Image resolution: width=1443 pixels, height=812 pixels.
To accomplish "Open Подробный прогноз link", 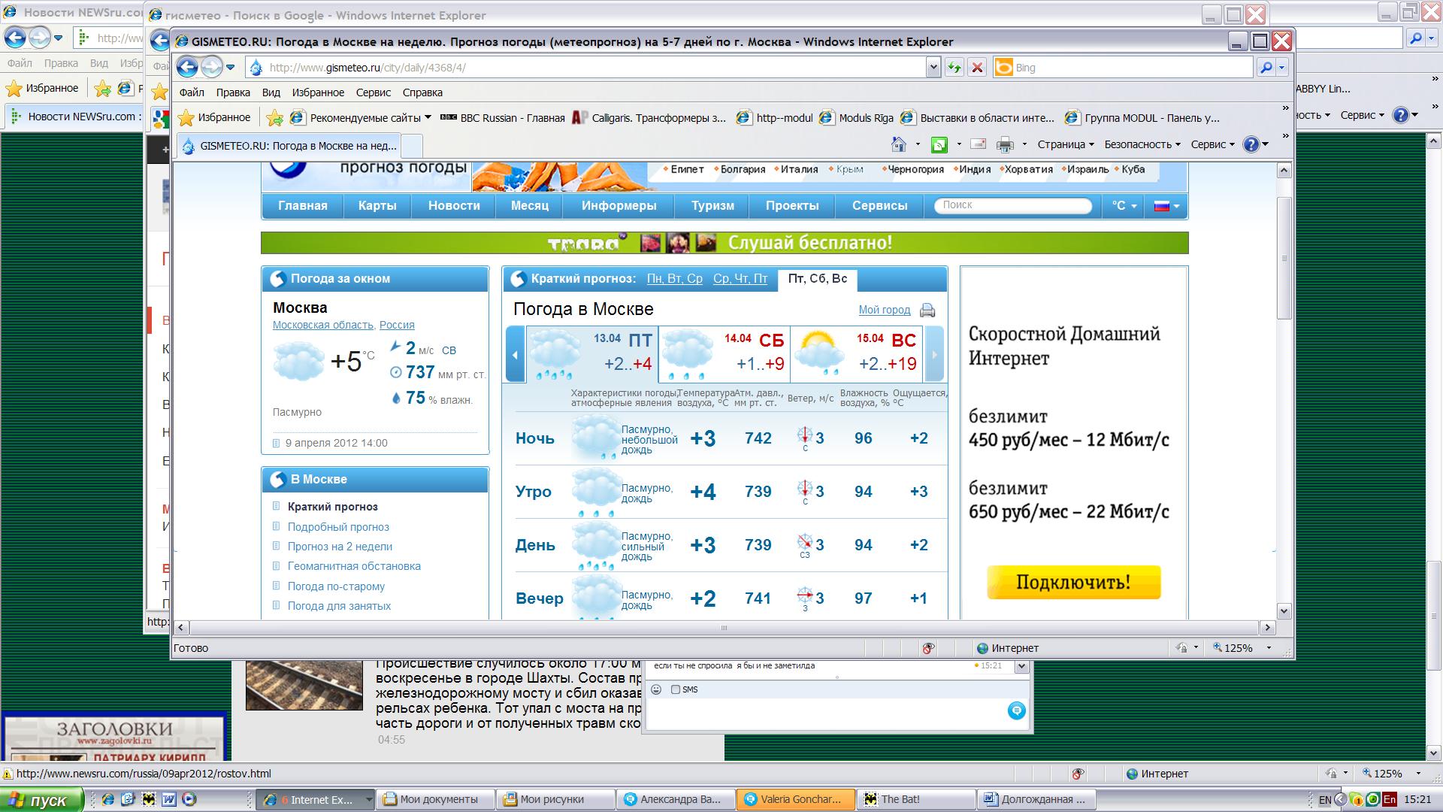I will [x=338, y=527].
